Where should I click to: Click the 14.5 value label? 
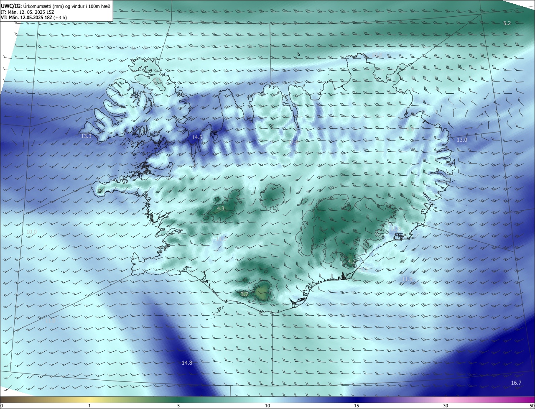point(197,137)
